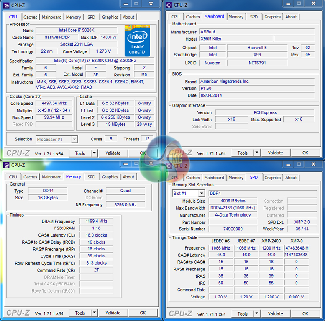Minimize the window showing the CPU tab

tap(125, 5)
